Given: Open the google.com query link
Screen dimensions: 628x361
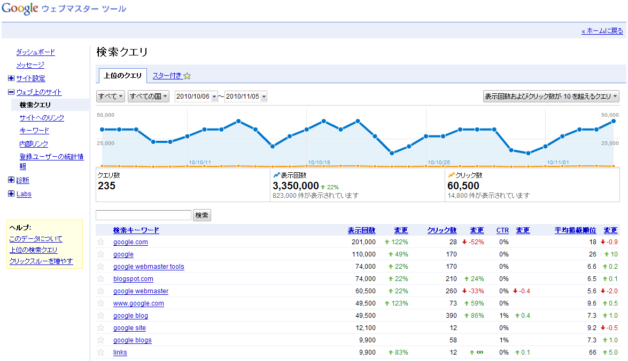Looking at the screenshot, I should pos(130,242).
